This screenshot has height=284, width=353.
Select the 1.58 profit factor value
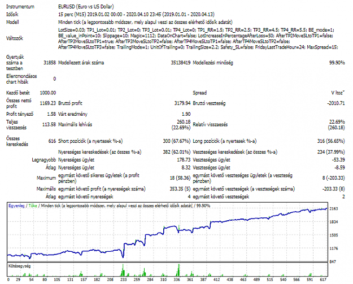point(51,114)
